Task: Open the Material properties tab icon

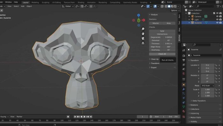Action: [183, 111]
